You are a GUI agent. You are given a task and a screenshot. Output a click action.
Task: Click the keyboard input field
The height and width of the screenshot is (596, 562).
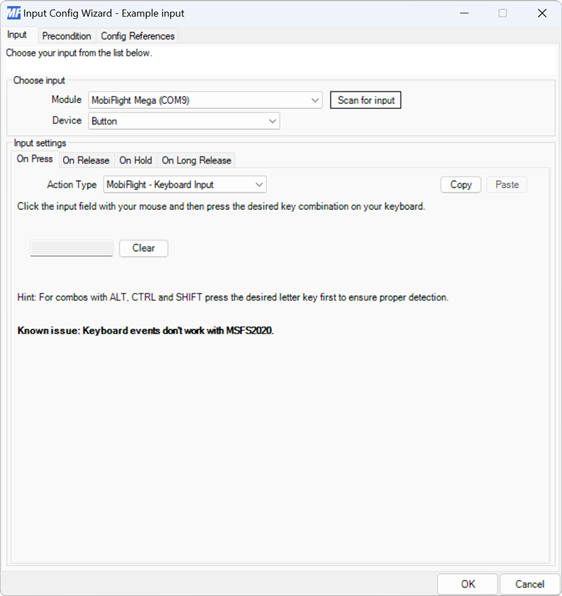(71, 248)
